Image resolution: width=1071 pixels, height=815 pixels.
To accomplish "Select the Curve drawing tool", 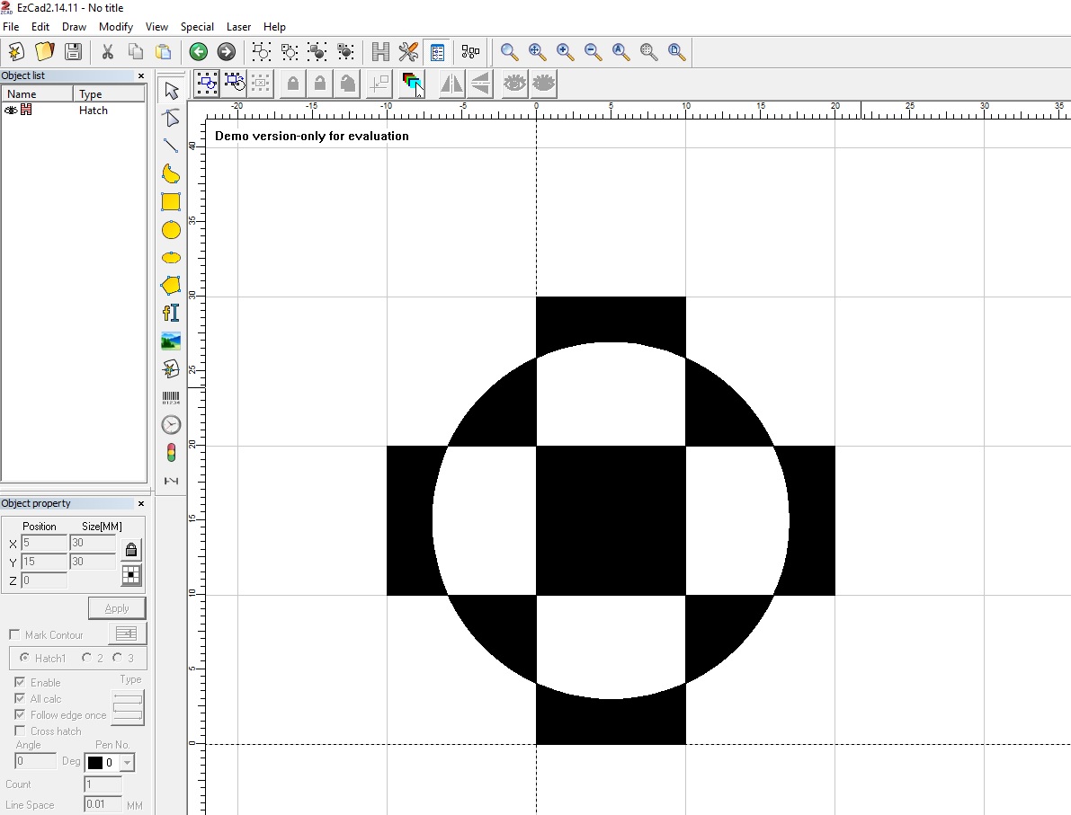I will [171, 174].
